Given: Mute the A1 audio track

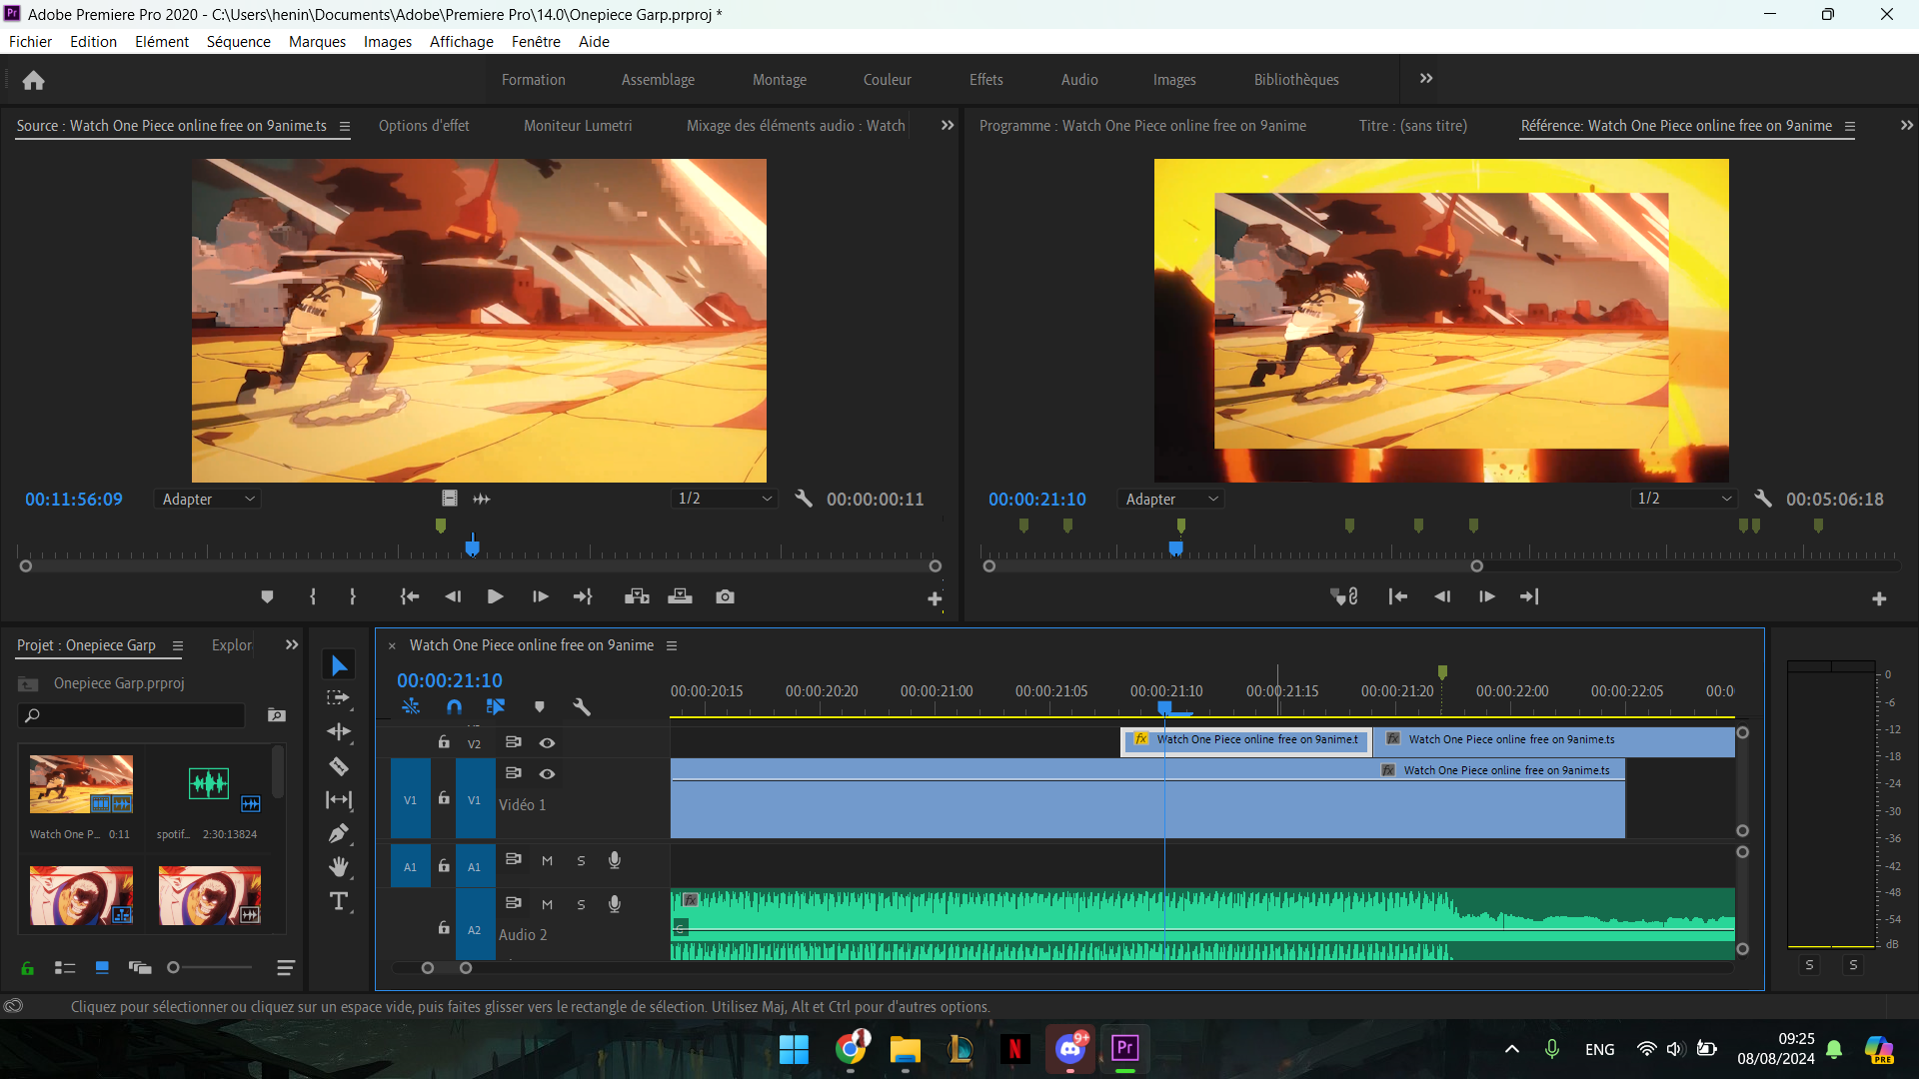Looking at the screenshot, I should [547, 860].
